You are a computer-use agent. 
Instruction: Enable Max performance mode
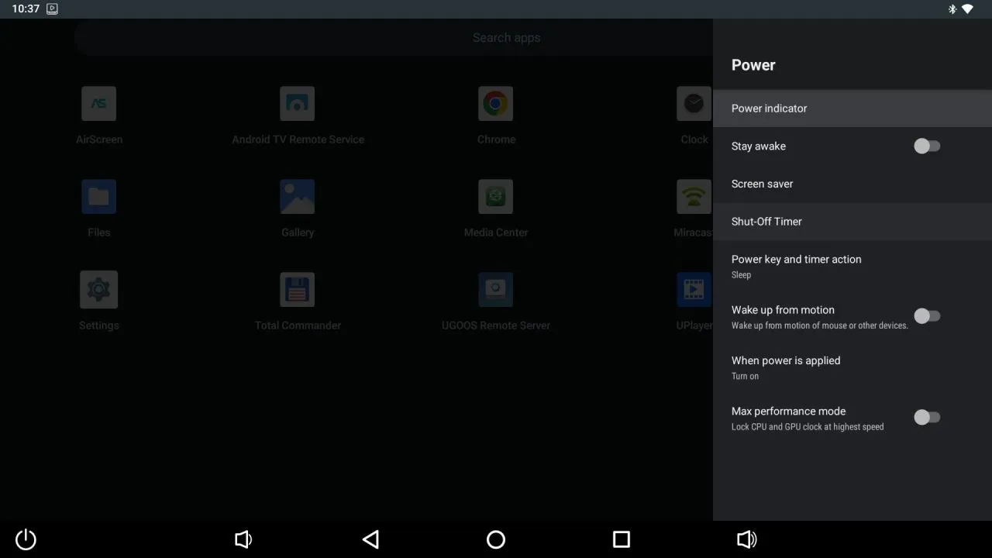point(927,417)
